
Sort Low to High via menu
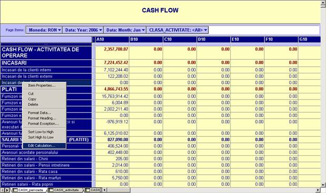pyautogui.click(x=41, y=132)
